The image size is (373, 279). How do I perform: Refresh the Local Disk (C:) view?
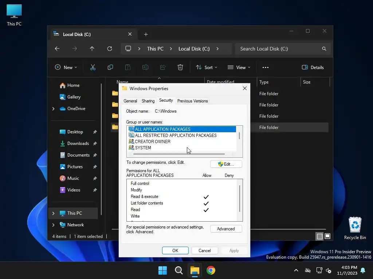coord(110,49)
